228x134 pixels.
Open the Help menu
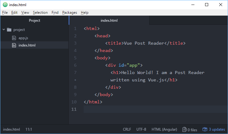85,13
